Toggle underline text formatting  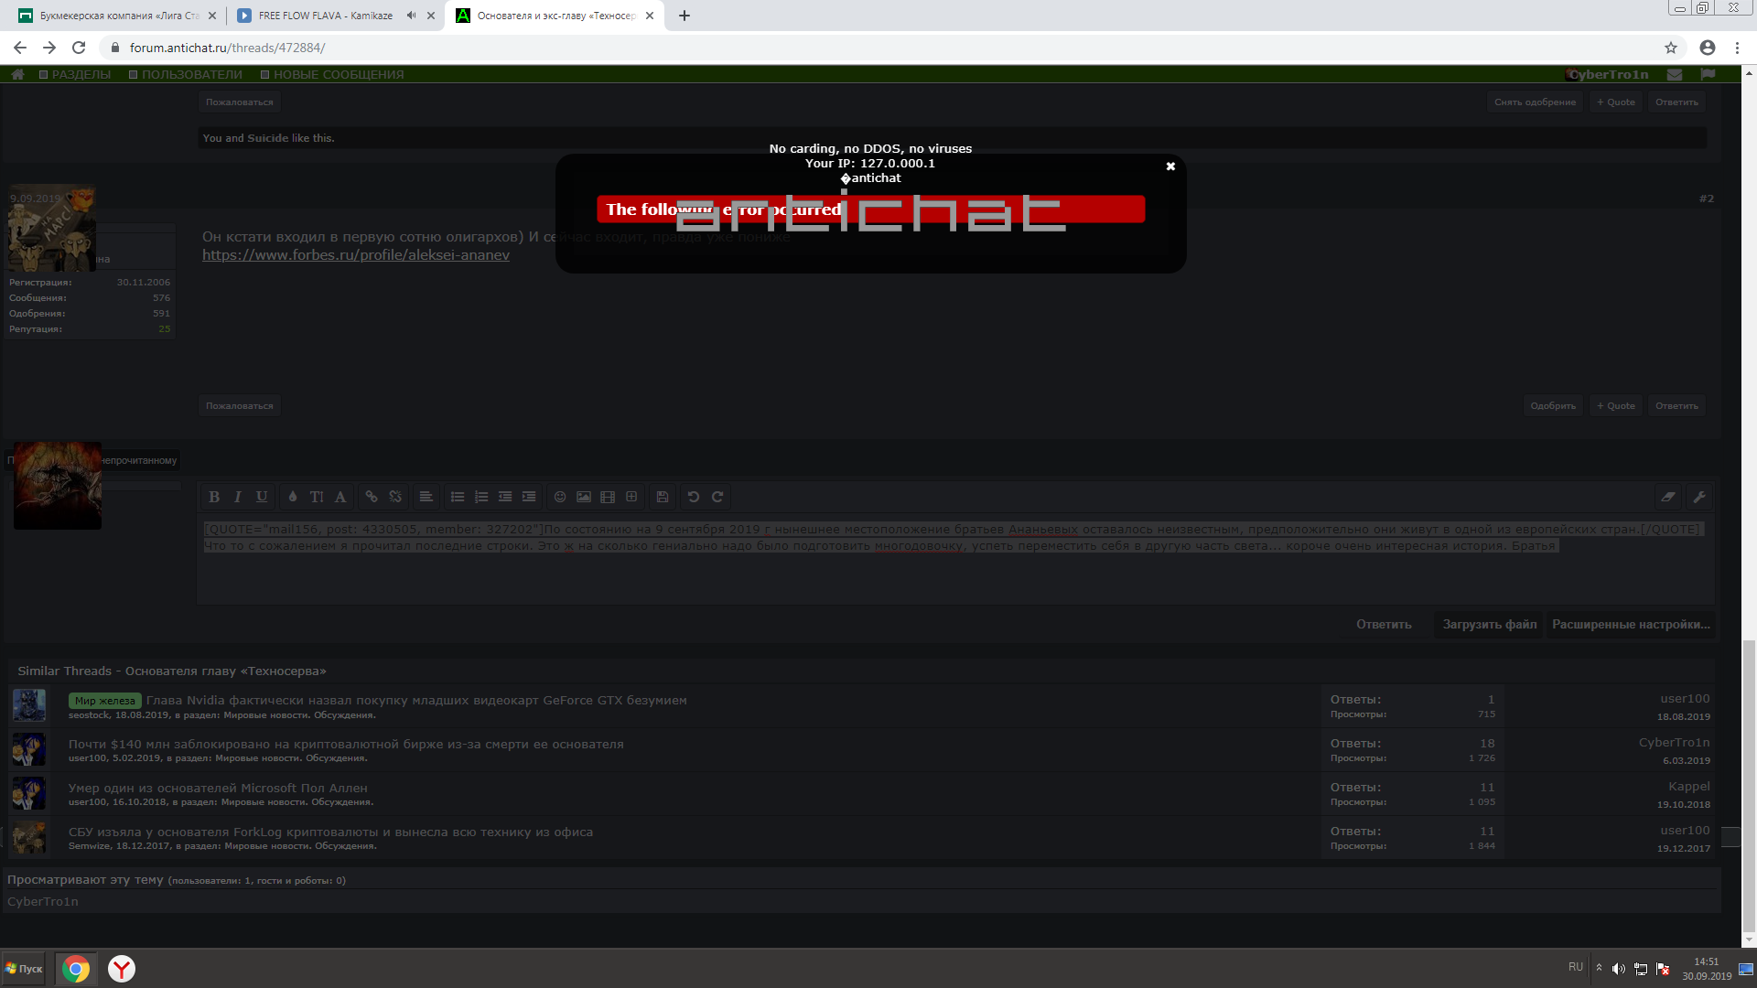point(262,497)
